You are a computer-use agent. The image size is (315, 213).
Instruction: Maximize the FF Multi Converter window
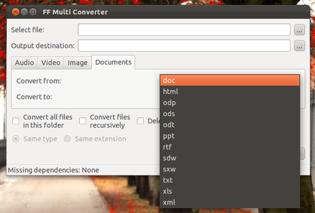click(x=33, y=11)
